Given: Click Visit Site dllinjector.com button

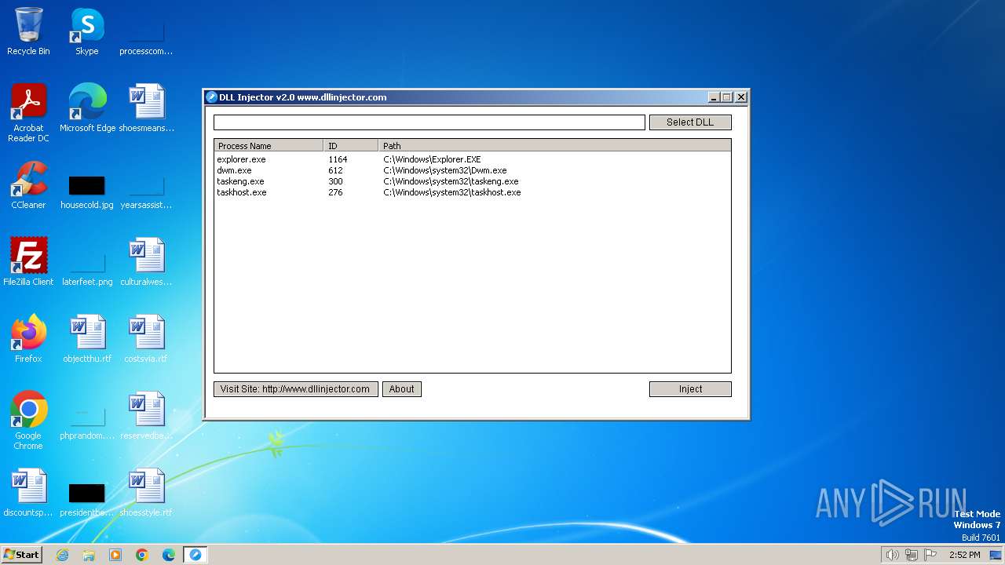Looking at the screenshot, I should [x=296, y=389].
